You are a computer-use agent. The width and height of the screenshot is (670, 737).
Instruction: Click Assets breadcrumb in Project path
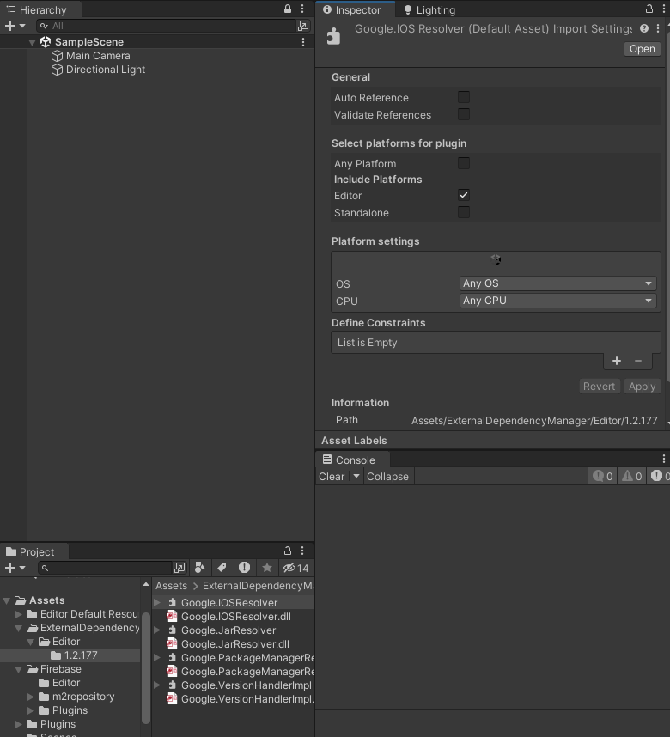171,586
